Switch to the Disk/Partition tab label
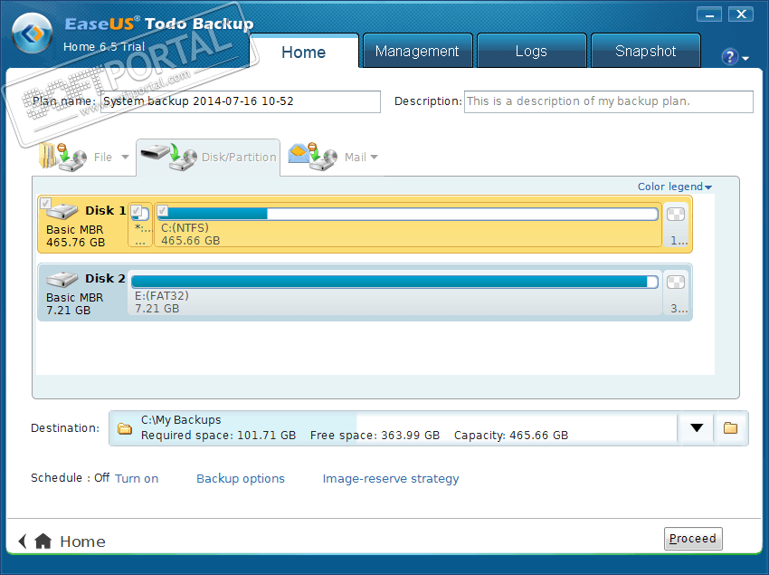Screen dimensions: 769x575 pyautogui.click(x=239, y=158)
